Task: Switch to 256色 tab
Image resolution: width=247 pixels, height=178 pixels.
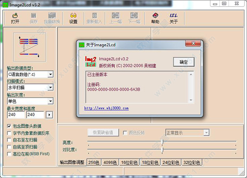Action: pos(94,162)
